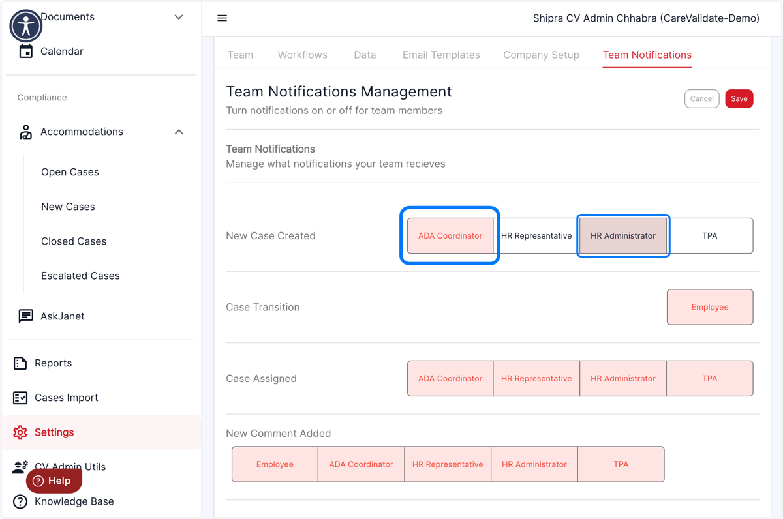Toggle HR Representative for Case Assigned
This screenshot has height=519, width=783.
point(536,378)
